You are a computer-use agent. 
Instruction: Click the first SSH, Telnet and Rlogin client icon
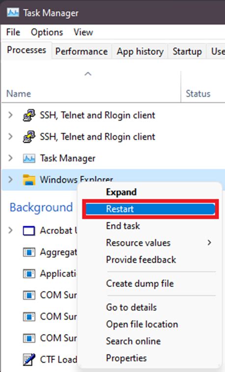click(x=29, y=115)
